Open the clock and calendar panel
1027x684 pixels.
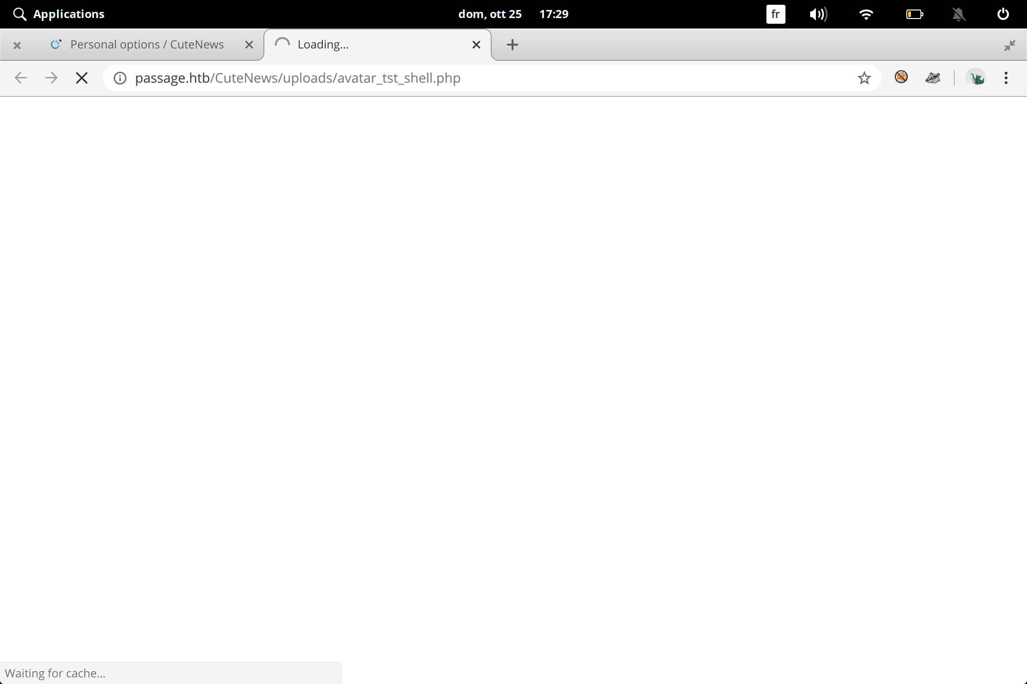click(x=513, y=14)
